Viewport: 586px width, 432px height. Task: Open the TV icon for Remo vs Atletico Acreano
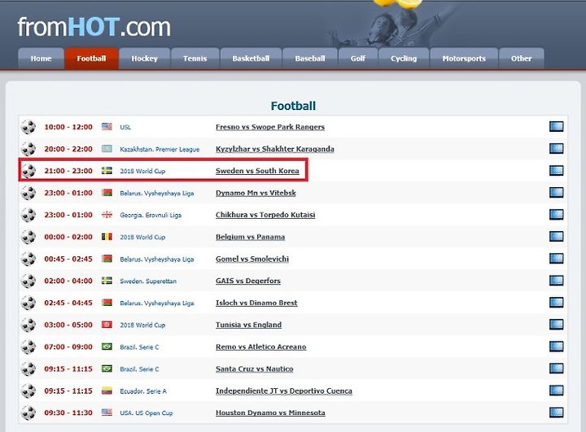pos(557,347)
